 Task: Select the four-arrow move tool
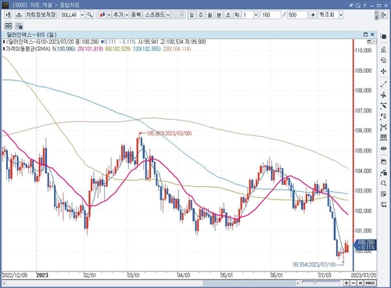[x=384, y=71]
